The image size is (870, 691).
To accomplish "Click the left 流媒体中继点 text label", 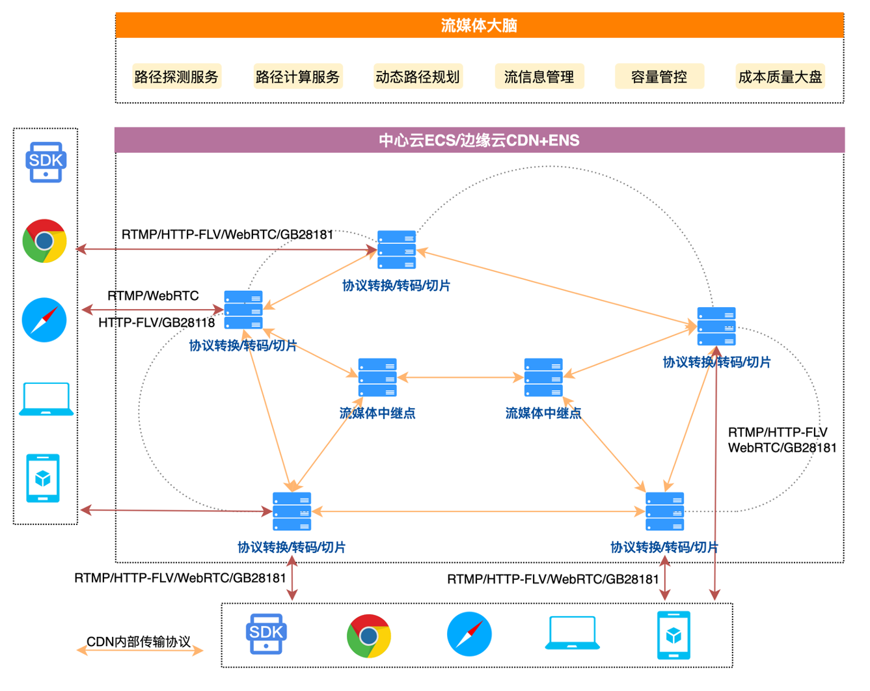I will 377,413.
